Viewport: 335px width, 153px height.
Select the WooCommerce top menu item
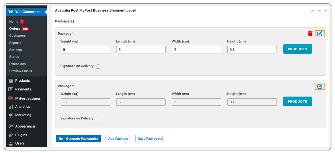tap(26, 12)
